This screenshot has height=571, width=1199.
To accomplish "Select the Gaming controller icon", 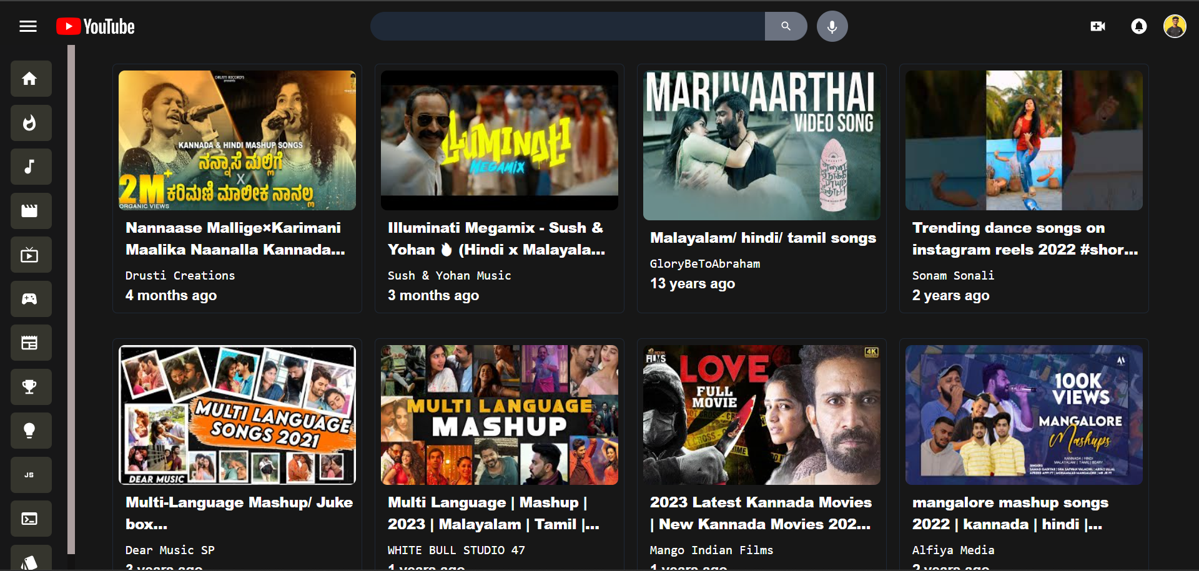I will click(31, 298).
